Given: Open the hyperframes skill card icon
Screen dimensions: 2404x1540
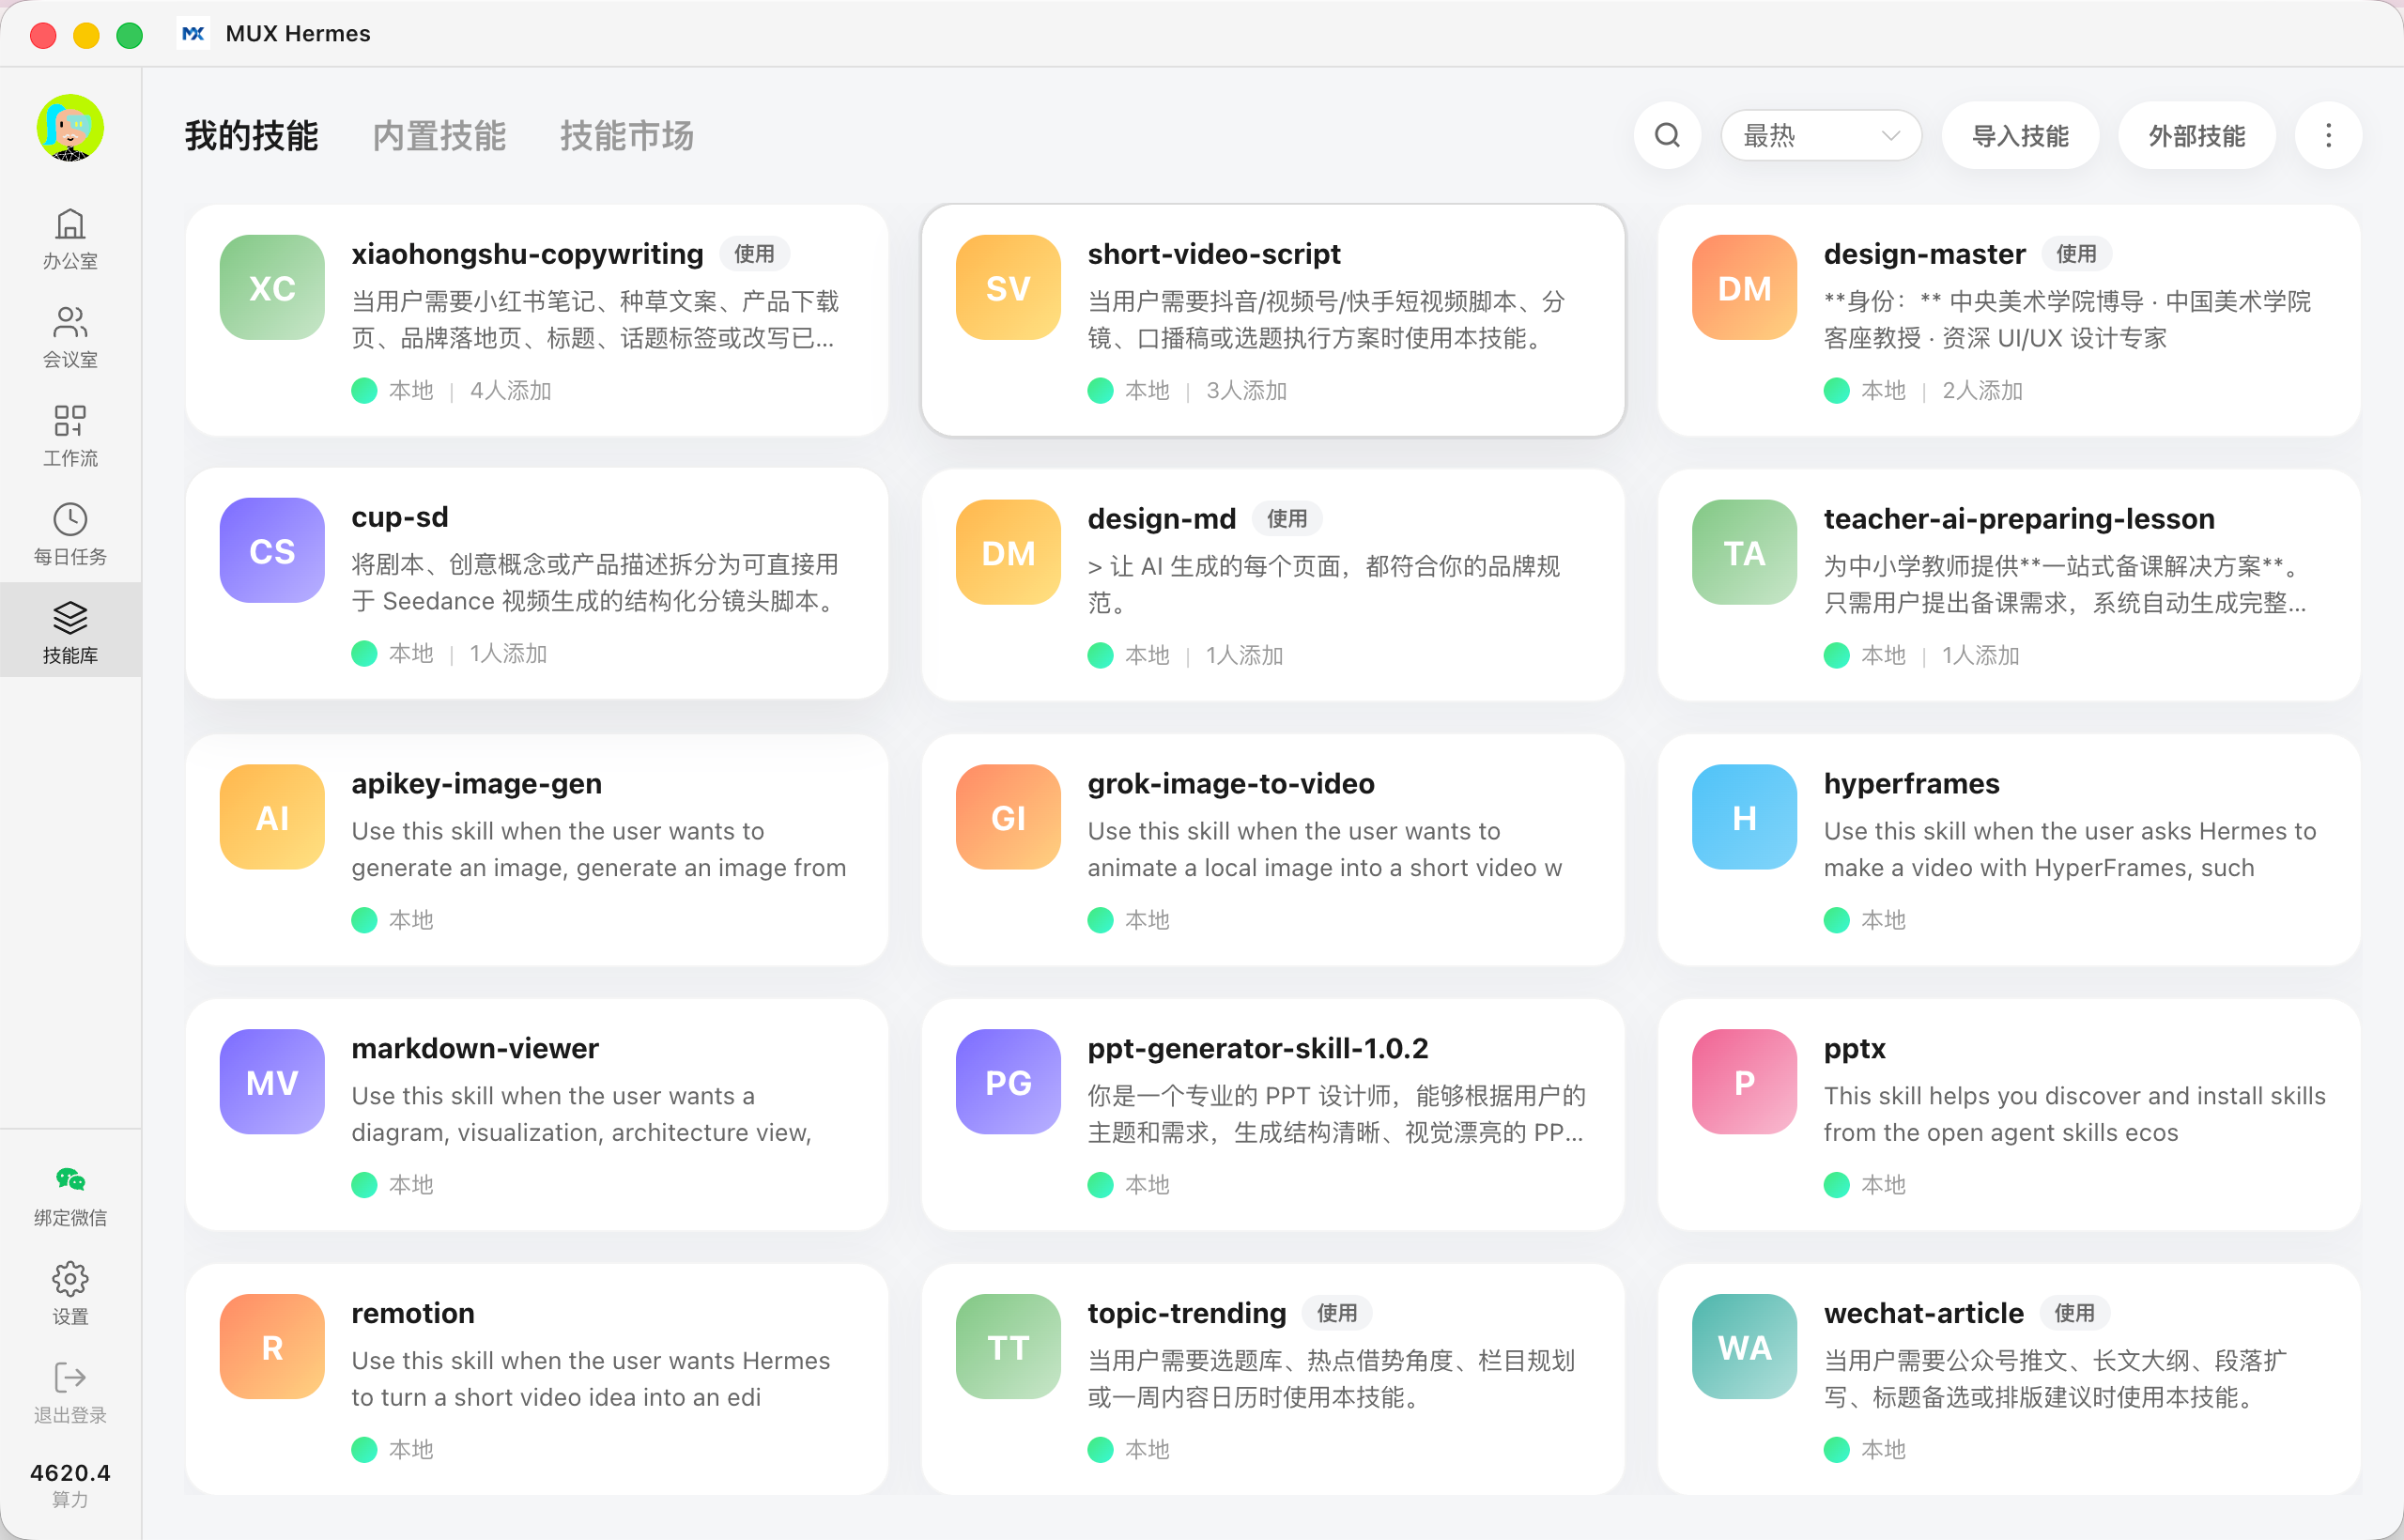Looking at the screenshot, I should coord(1744,817).
